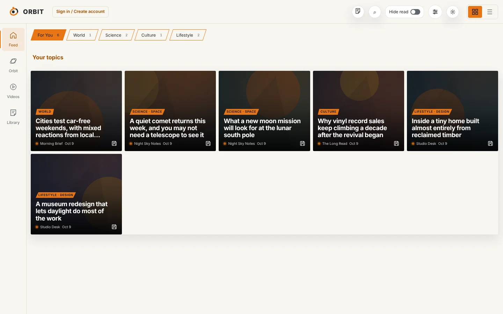Open the quiet comet headline
The width and height of the screenshot is (503, 314).
tap(168, 128)
